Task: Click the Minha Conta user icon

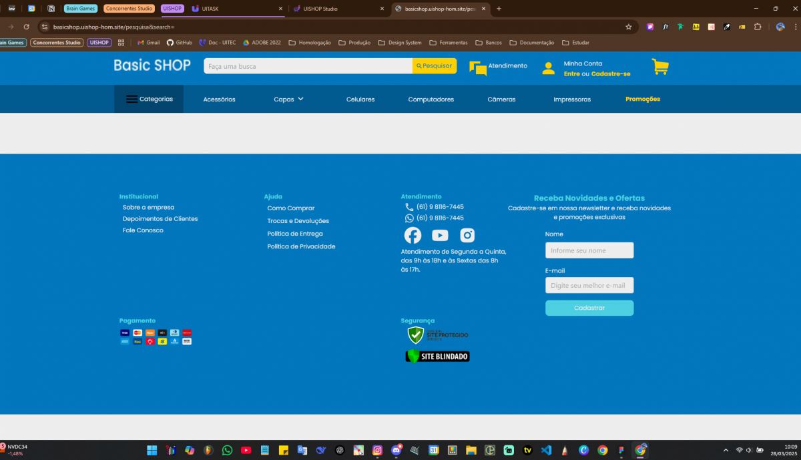Action: [548, 68]
